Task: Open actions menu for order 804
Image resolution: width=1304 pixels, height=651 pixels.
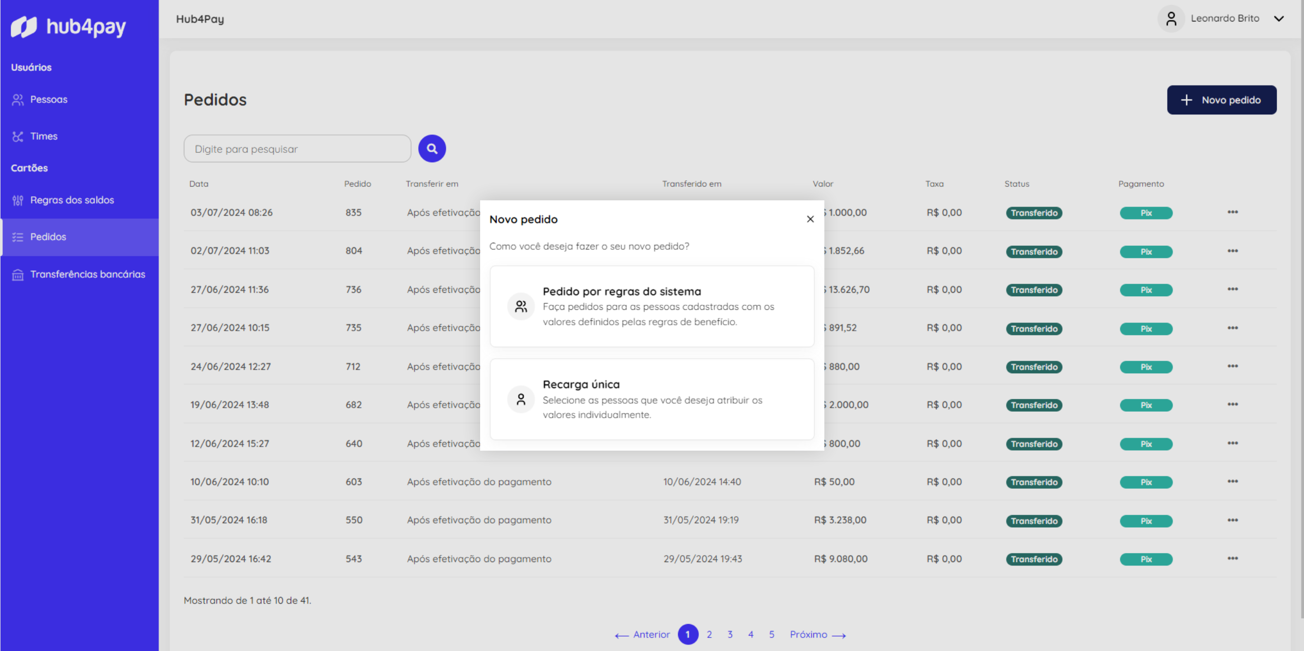Action: pos(1232,251)
